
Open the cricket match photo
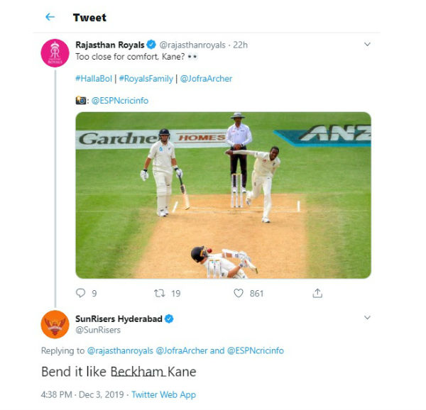pos(224,195)
